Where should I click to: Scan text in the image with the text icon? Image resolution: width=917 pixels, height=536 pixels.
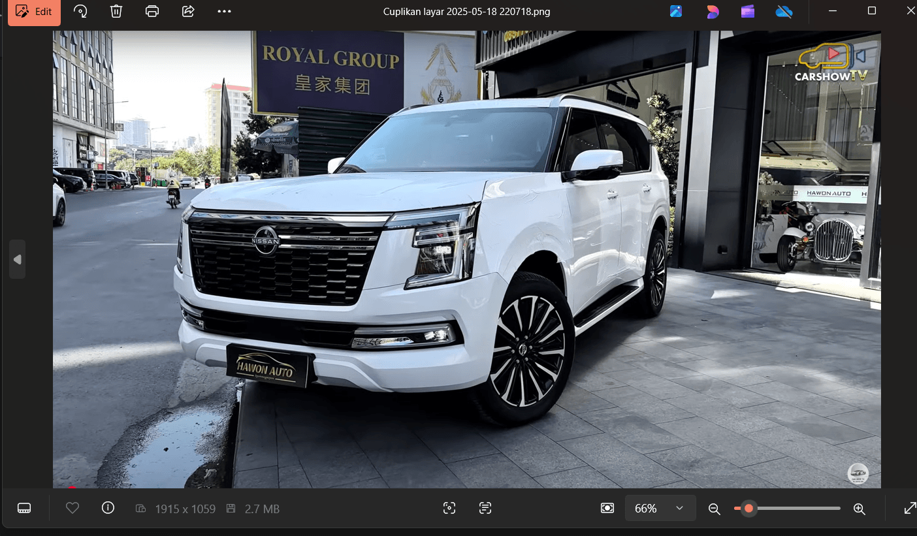[485, 508]
